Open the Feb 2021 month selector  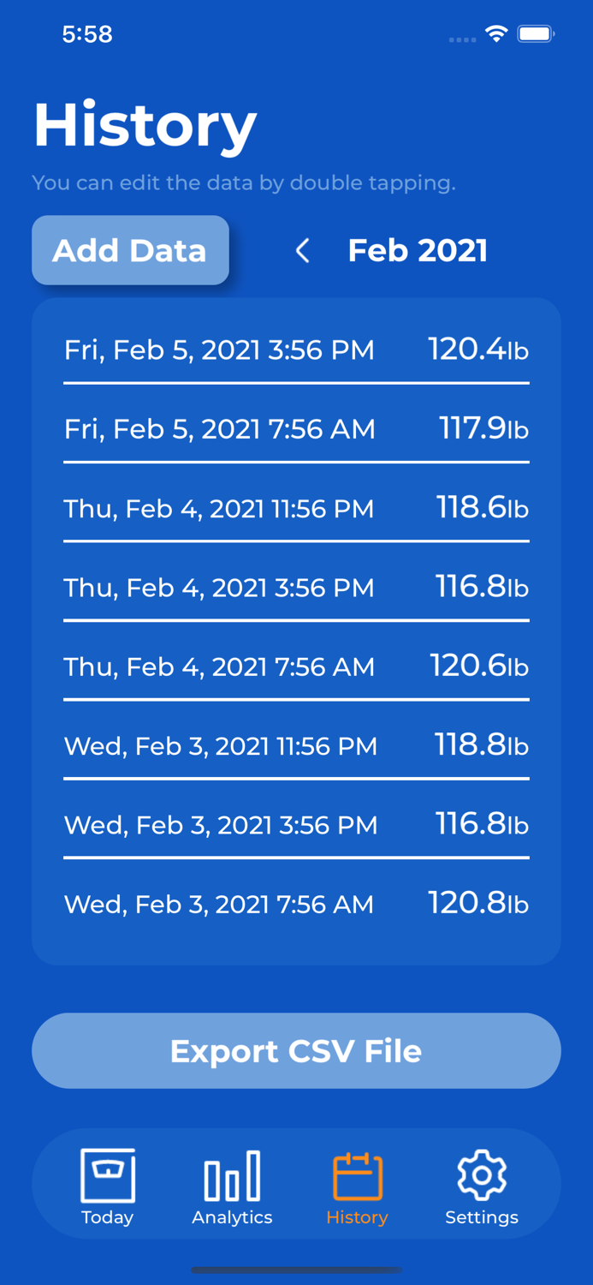click(418, 250)
